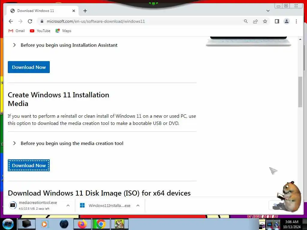Download Now for Installation Assistant

click(29, 67)
